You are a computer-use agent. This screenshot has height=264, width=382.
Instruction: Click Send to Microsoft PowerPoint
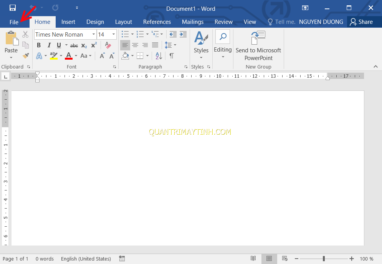pos(258,46)
